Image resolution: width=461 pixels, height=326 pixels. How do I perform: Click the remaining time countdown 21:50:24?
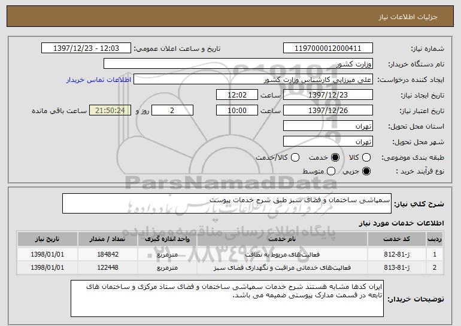coord(110,111)
